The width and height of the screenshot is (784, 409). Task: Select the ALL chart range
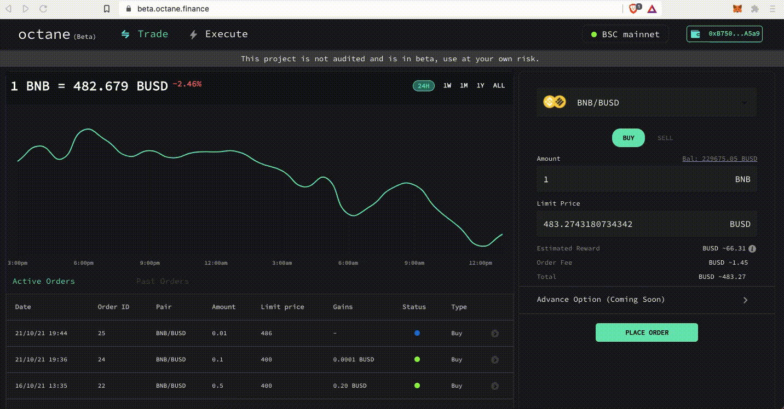pyautogui.click(x=499, y=85)
